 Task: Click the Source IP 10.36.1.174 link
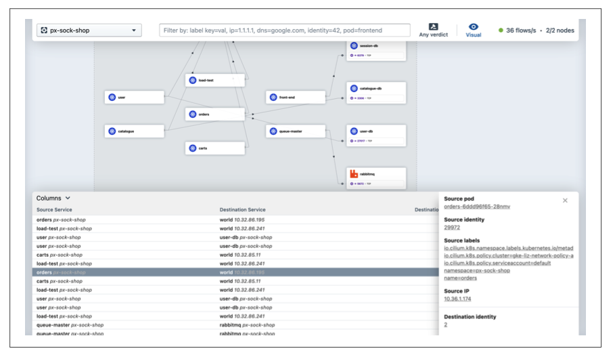(x=457, y=299)
